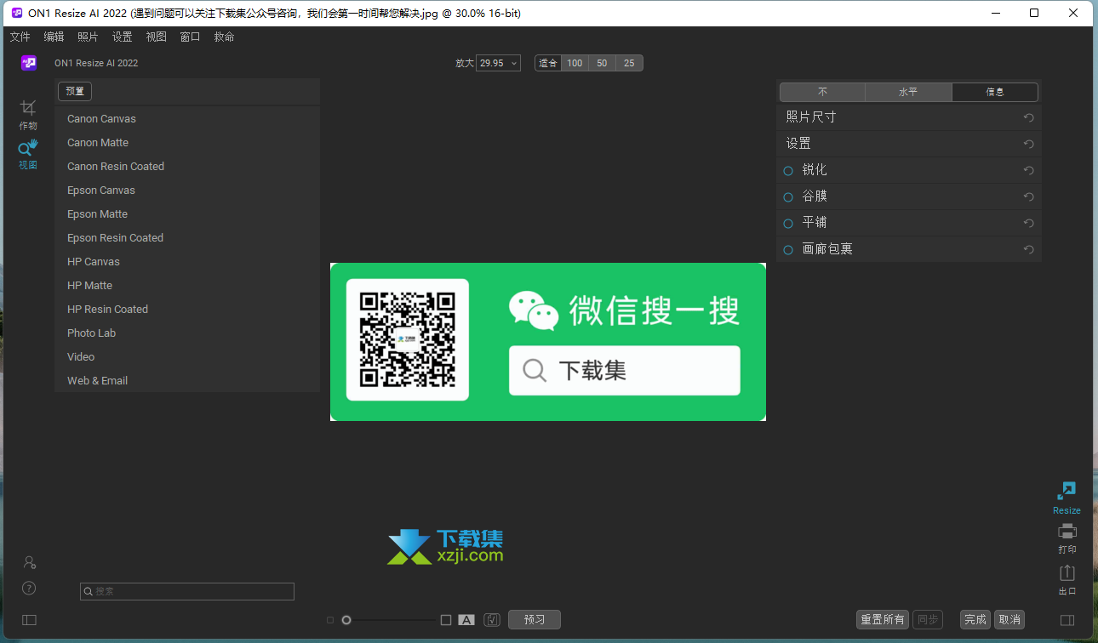Reset the 谷膜 pane
Viewport: 1098px width, 643px height.
(1029, 196)
